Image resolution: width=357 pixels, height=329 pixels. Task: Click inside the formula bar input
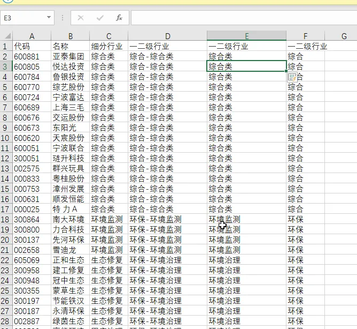click(244, 18)
